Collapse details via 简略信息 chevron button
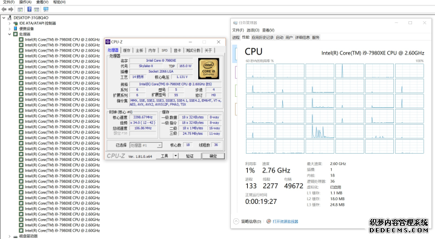 (x=236, y=221)
